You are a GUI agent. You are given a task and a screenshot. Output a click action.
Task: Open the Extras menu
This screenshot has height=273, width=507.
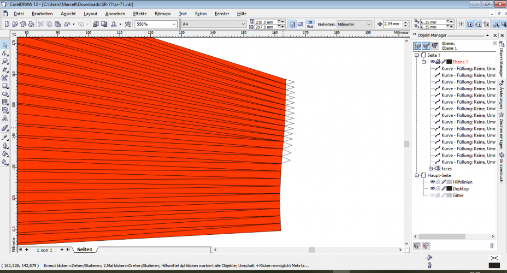tap(201, 14)
